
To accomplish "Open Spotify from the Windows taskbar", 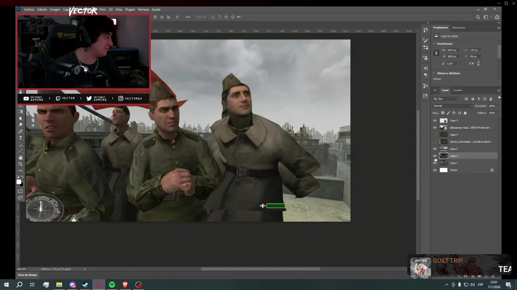I will click(112, 285).
